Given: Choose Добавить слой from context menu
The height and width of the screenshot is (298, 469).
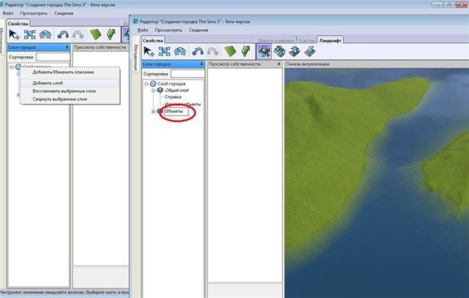Looking at the screenshot, I should click(x=70, y=83).
